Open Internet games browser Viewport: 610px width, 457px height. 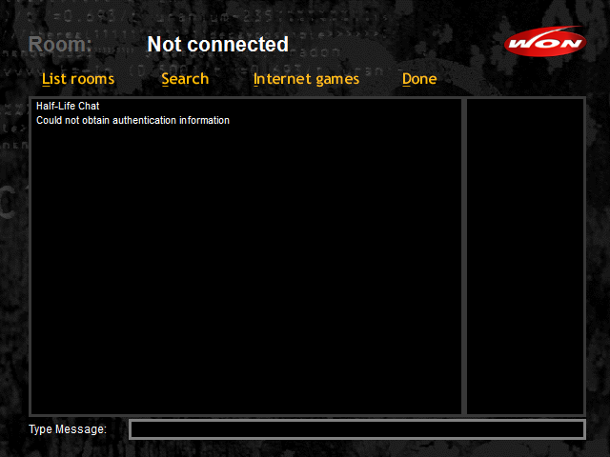click(306, 79)
